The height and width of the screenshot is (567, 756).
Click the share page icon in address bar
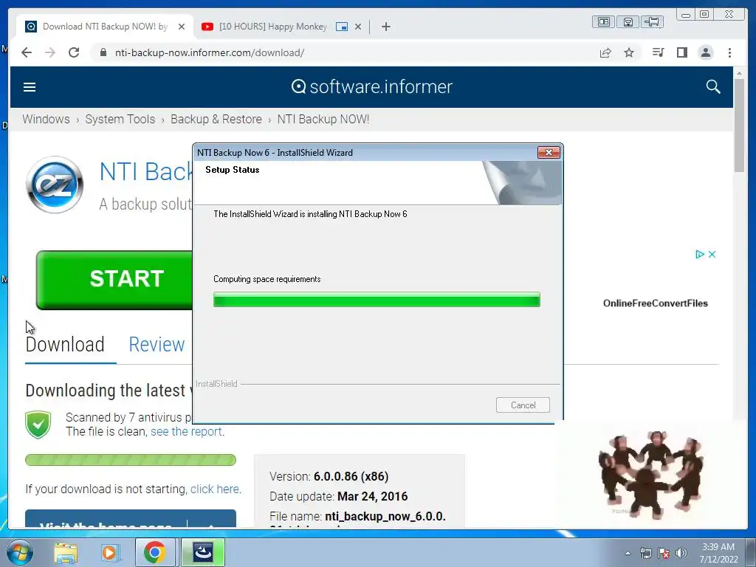[605, 52]
